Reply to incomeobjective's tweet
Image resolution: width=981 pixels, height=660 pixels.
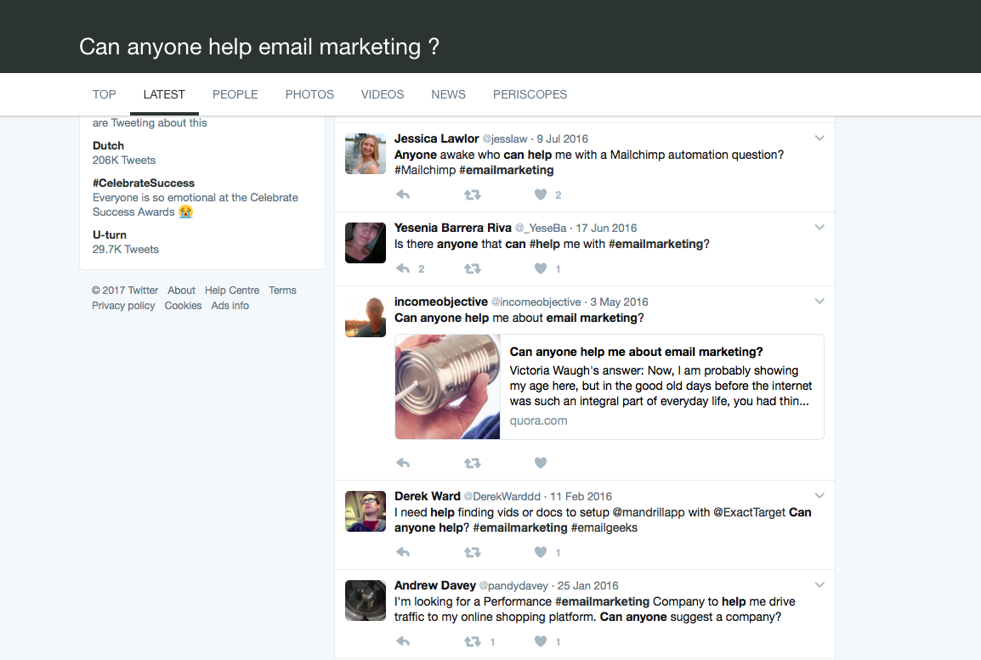(403, 463)
